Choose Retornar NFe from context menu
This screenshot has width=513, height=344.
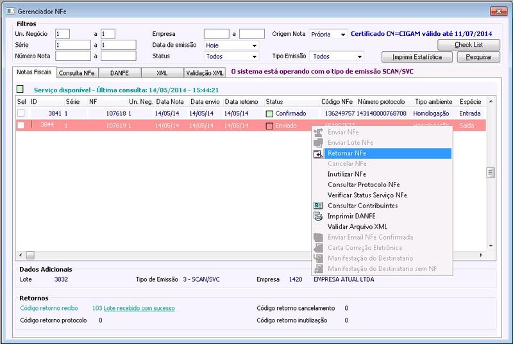tap(388, 153)
